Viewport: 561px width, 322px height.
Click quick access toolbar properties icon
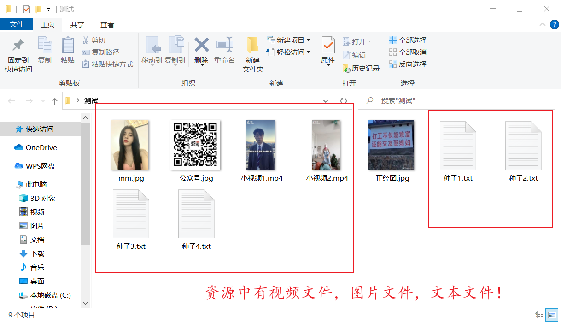point(27,9)
